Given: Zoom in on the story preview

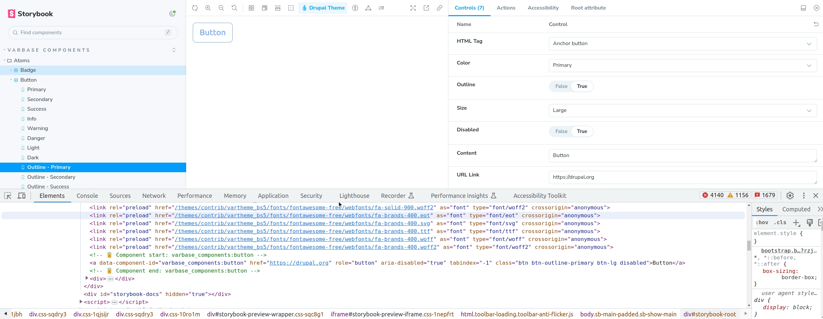Looking at the screenshot, I should click(208, 8).
